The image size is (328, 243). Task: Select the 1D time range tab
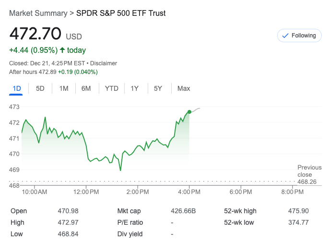click(x=17, y=88)
